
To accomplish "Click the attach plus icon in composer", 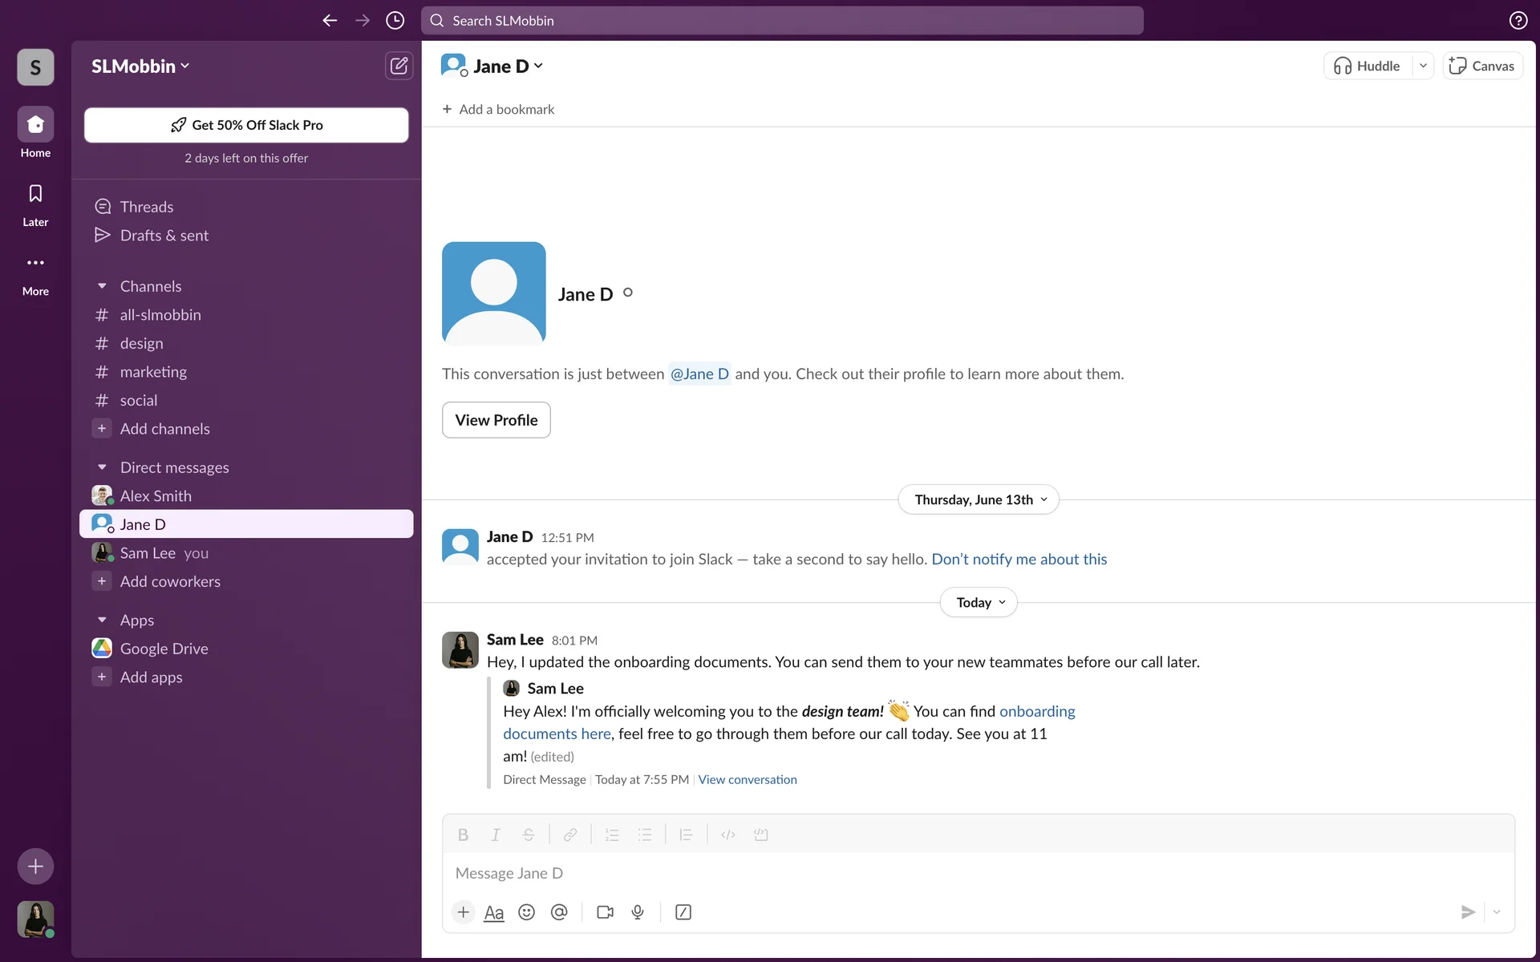I will [463, 912].
